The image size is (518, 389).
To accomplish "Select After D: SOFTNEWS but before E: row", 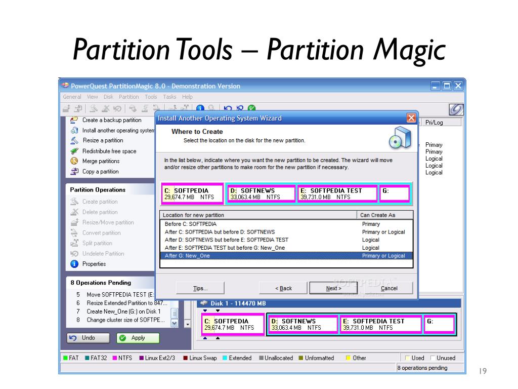I will pos(286,240).
